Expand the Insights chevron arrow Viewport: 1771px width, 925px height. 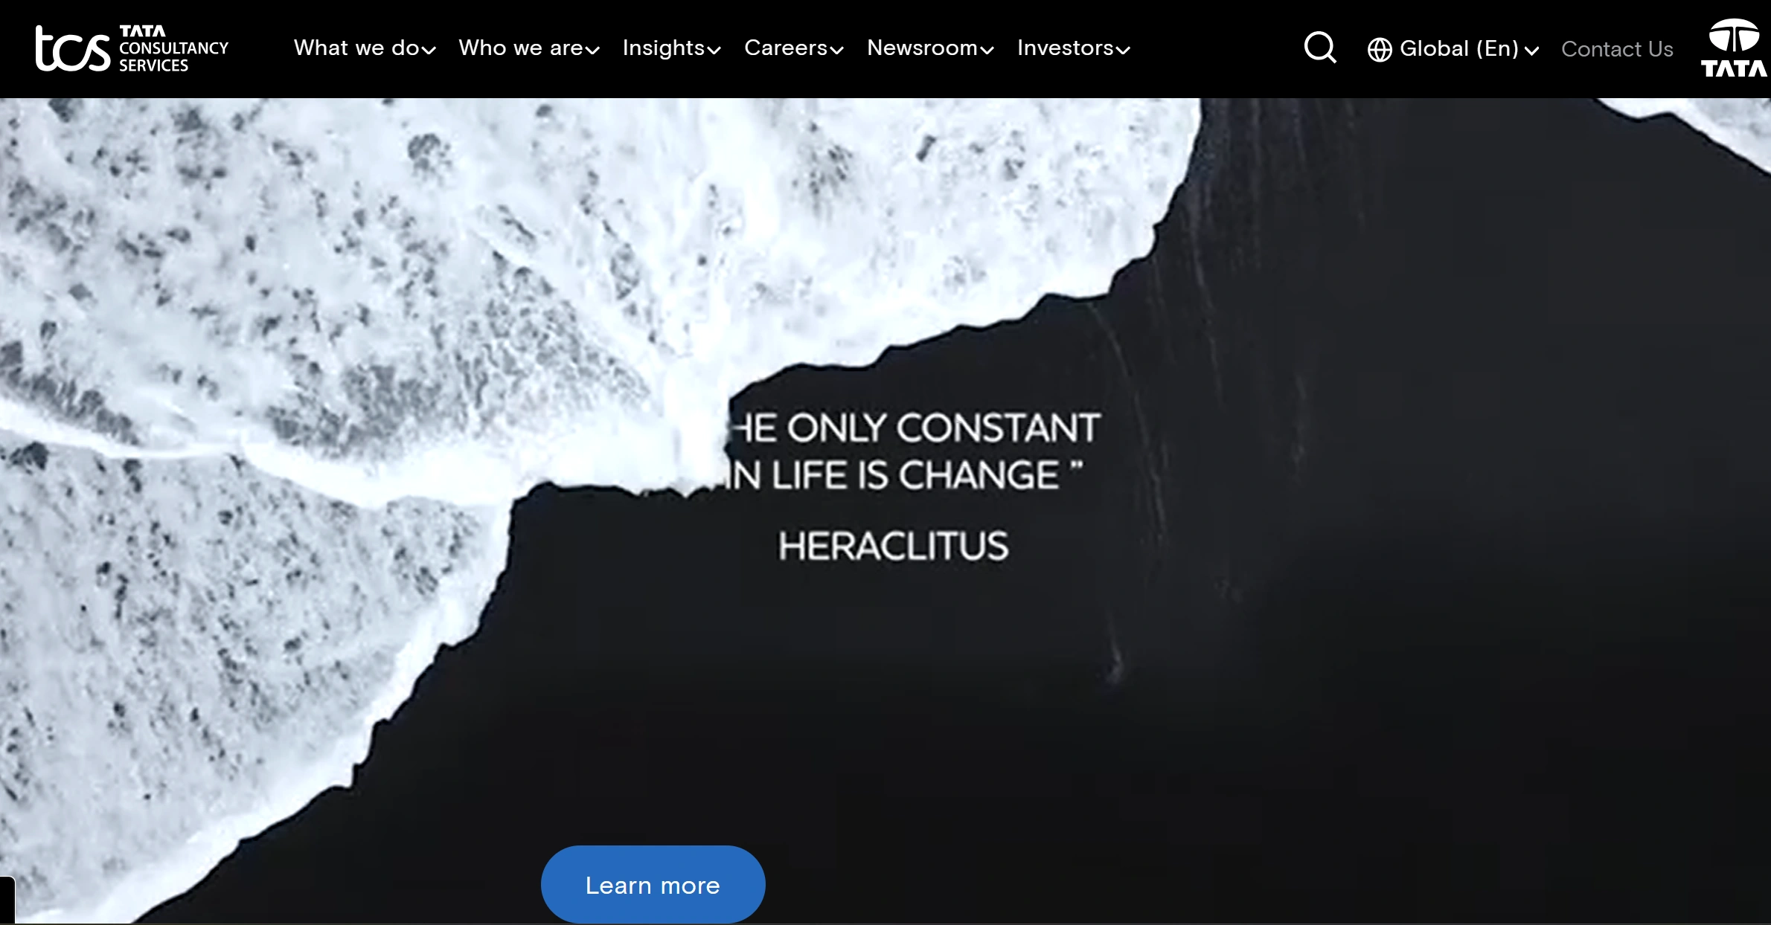tap(714, 51)
